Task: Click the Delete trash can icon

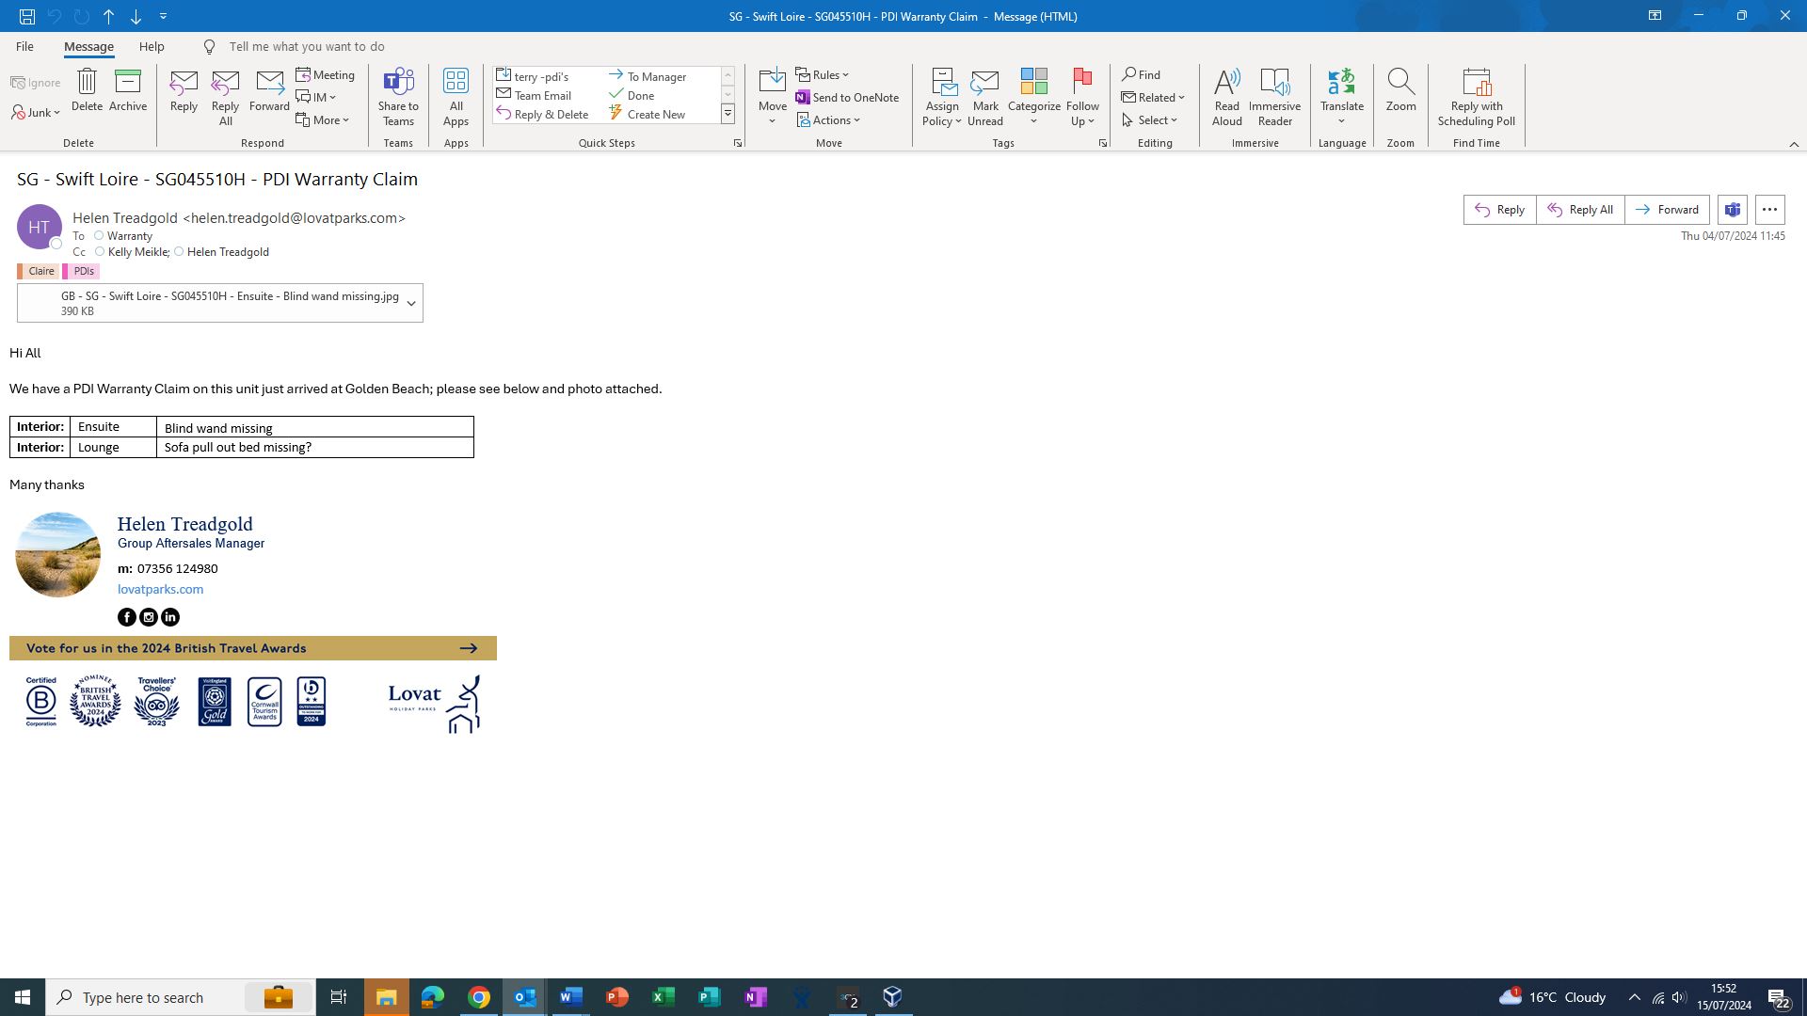Action: pyautogui.click(x=87, y=82)
